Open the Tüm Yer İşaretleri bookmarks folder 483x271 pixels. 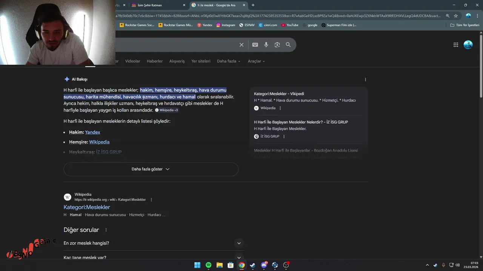point(465,25)
